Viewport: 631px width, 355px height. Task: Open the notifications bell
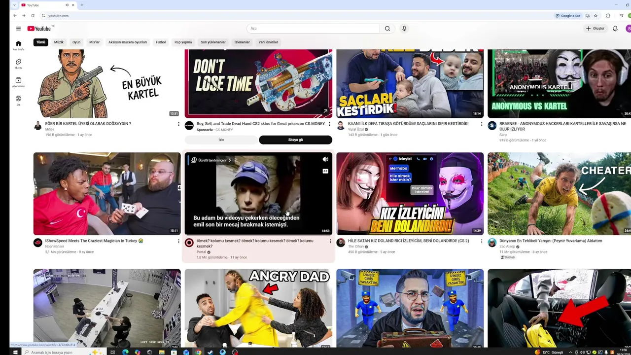tap(615, 29)
